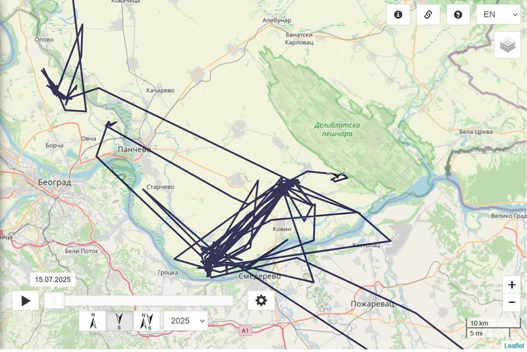The image size is (527, 352).
Task: Select southward migration direction toggle
Action: coord(120,321)
